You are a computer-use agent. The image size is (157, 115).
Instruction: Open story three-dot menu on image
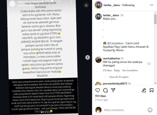(71, 2)
